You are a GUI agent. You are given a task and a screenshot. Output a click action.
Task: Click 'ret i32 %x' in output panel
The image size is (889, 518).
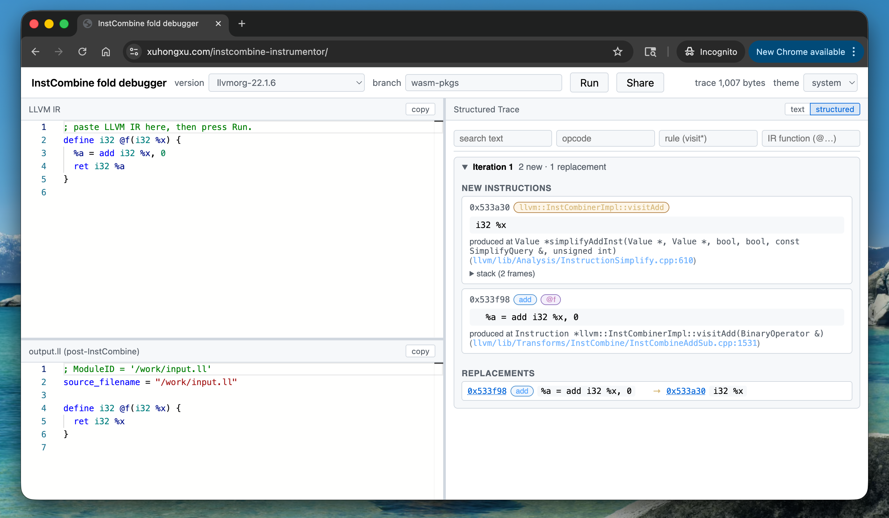99,421
